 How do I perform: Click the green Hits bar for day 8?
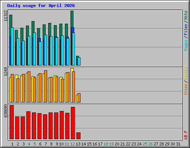tap(50, 30)
